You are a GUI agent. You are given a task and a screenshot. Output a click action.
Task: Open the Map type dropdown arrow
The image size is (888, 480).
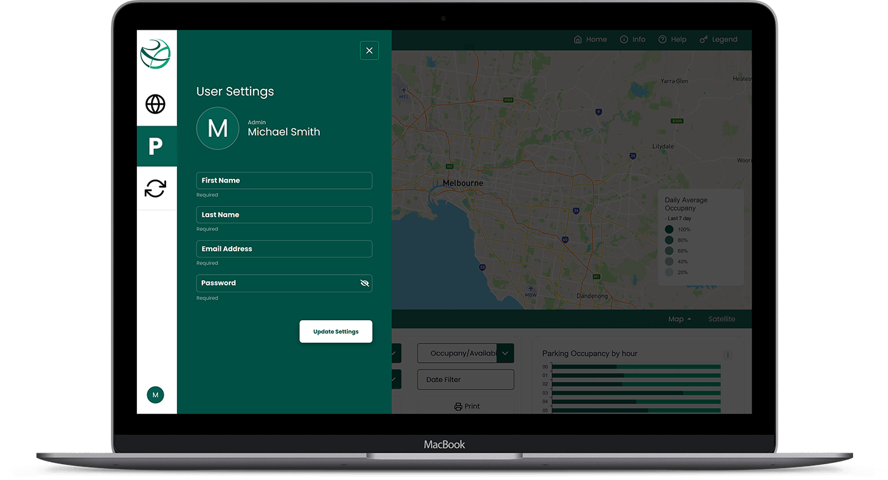click(689, 319)
